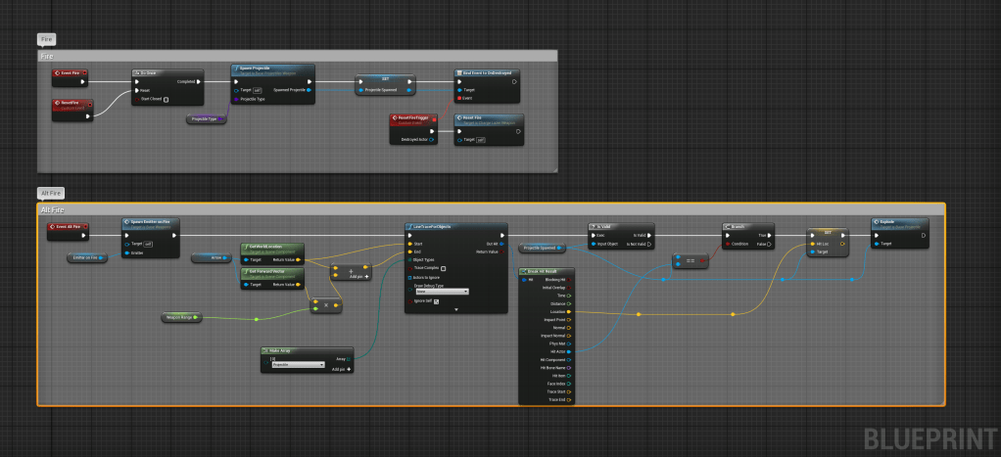Screen dimensions: 1001x457
Task: Click the Do Once node icon
Action: (136, 73)
